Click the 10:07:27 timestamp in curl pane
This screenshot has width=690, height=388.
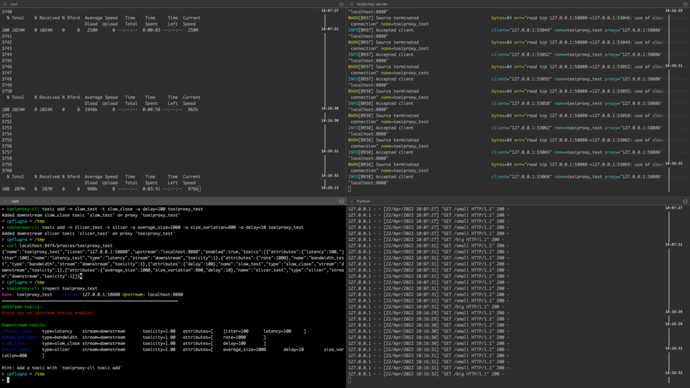pos(330,11)
